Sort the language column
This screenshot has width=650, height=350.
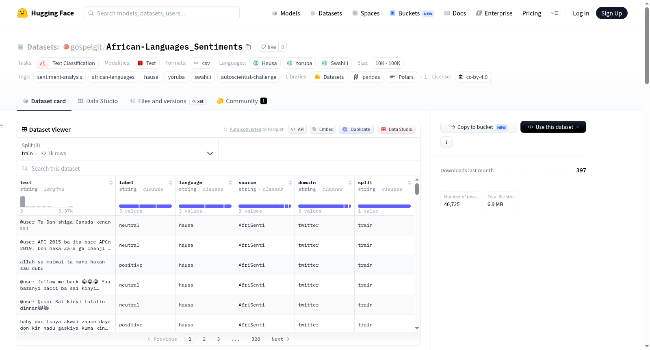230,183
